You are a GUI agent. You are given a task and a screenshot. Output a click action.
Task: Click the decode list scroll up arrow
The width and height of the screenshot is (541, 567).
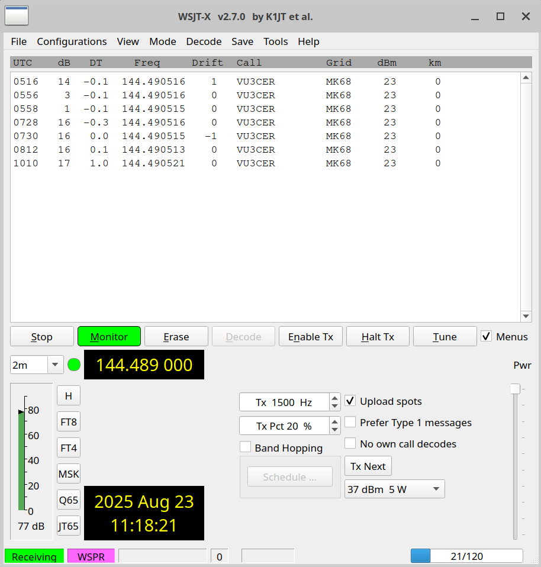[526, 78]
